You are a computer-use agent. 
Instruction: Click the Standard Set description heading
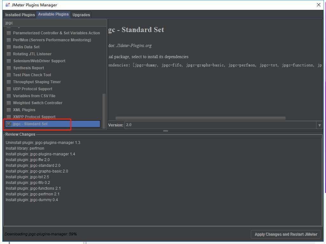pyautogui.click(x=136, y=30)
